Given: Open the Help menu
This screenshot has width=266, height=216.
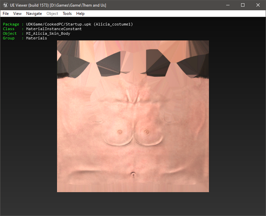Looking at the screenshot, I should pyautogui.click(x=80, y=14).
